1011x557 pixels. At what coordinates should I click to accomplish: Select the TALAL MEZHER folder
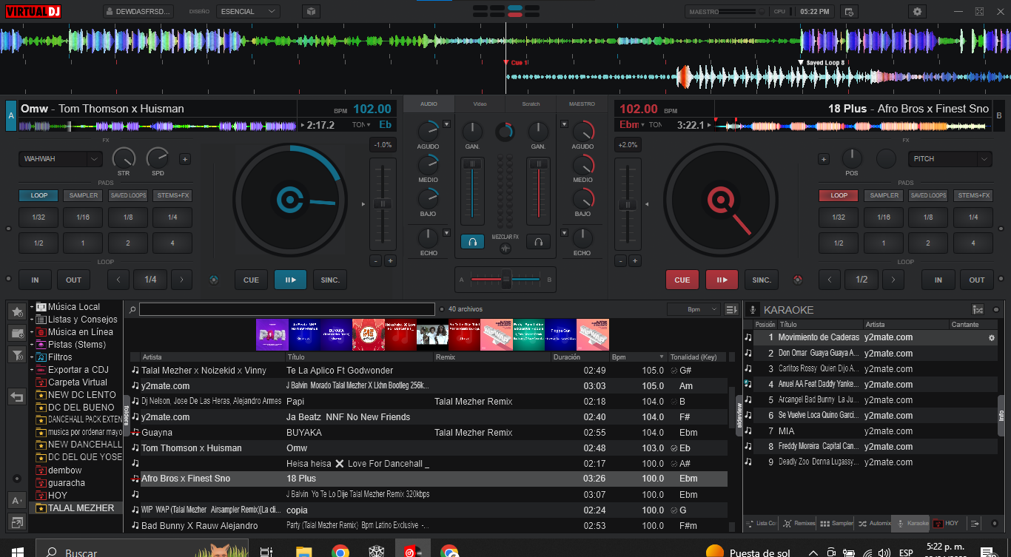81,508
